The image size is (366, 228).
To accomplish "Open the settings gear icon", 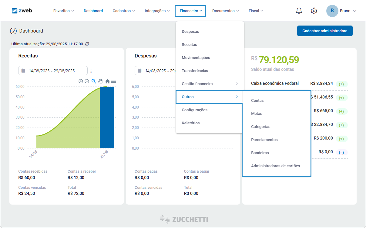I will point(314,11).
